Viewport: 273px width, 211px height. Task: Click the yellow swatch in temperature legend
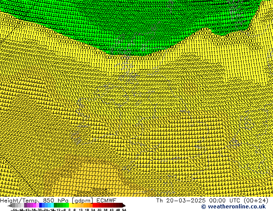(70, 205)
